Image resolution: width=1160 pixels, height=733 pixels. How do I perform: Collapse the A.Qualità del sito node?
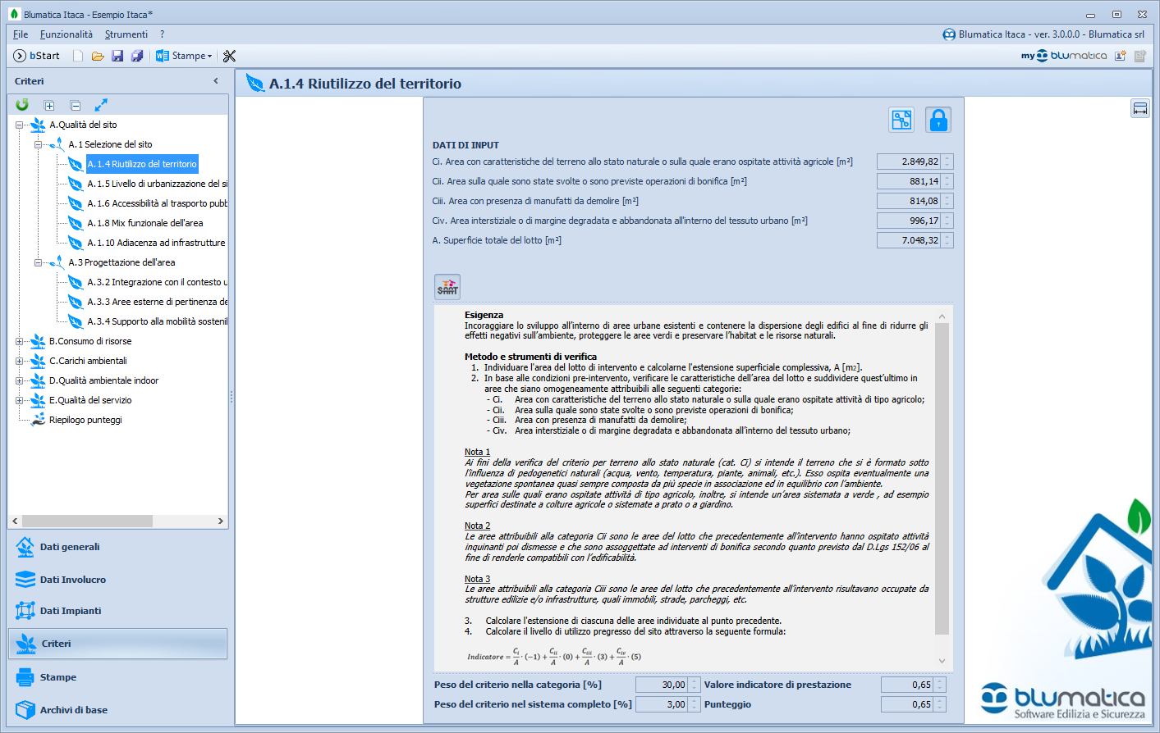[20, 125]
